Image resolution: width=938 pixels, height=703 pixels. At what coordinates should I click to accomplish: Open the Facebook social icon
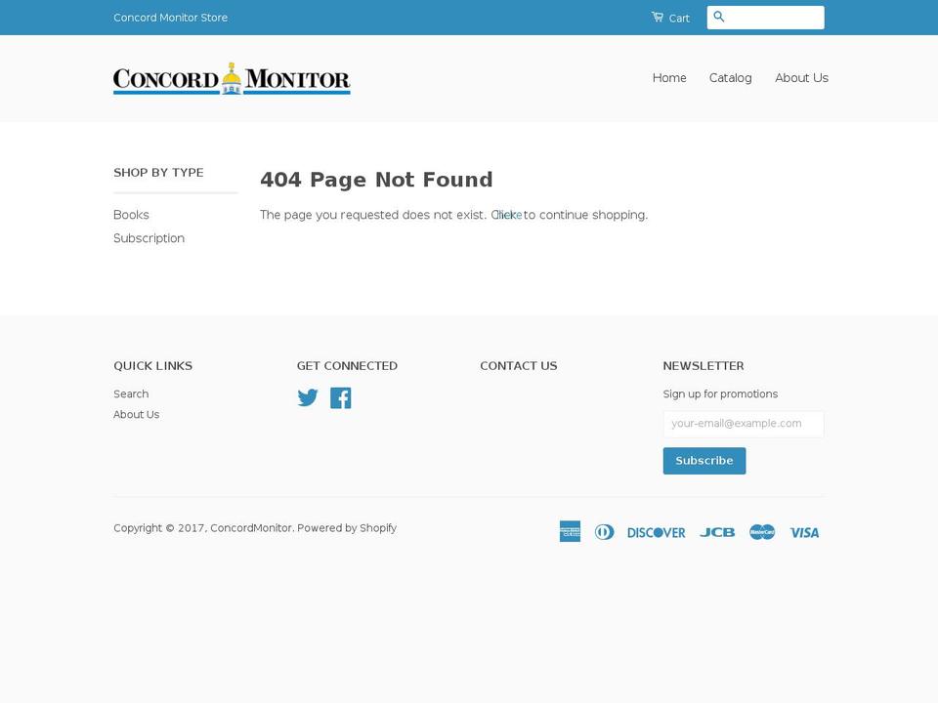click(x=340, y=398)
